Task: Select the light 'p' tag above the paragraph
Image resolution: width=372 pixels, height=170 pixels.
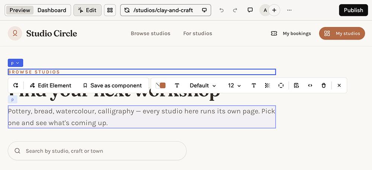Action: (13, 100)
